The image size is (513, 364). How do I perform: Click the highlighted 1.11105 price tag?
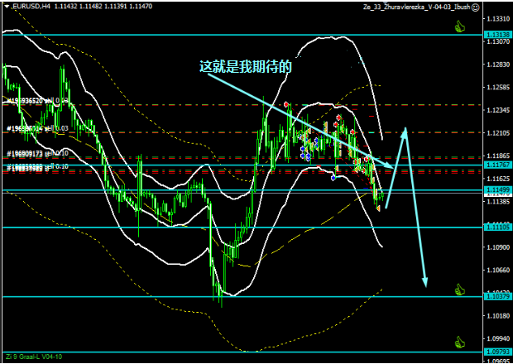[x=498, y=227]
